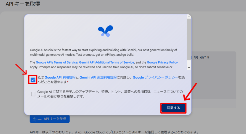Image resolution: width=246 pixels, height=134 pixels.
Task: Uncheck the terms of service agreement checkbox
Action: [33, 80]
